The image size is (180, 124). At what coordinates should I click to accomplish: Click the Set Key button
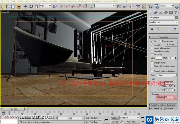point(115,122)
